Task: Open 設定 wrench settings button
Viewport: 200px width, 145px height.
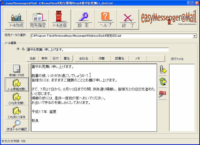Action: pyautogui.click(x=84, y=19)
